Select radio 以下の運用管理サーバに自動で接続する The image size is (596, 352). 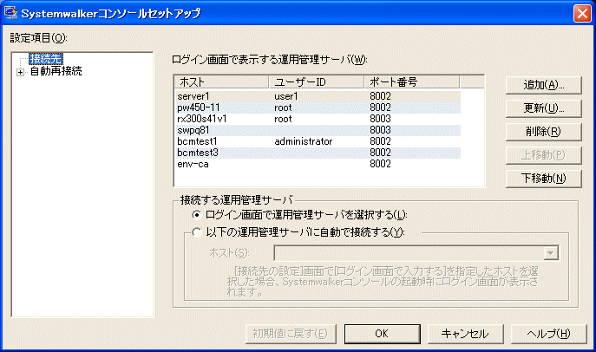(197, 232)
